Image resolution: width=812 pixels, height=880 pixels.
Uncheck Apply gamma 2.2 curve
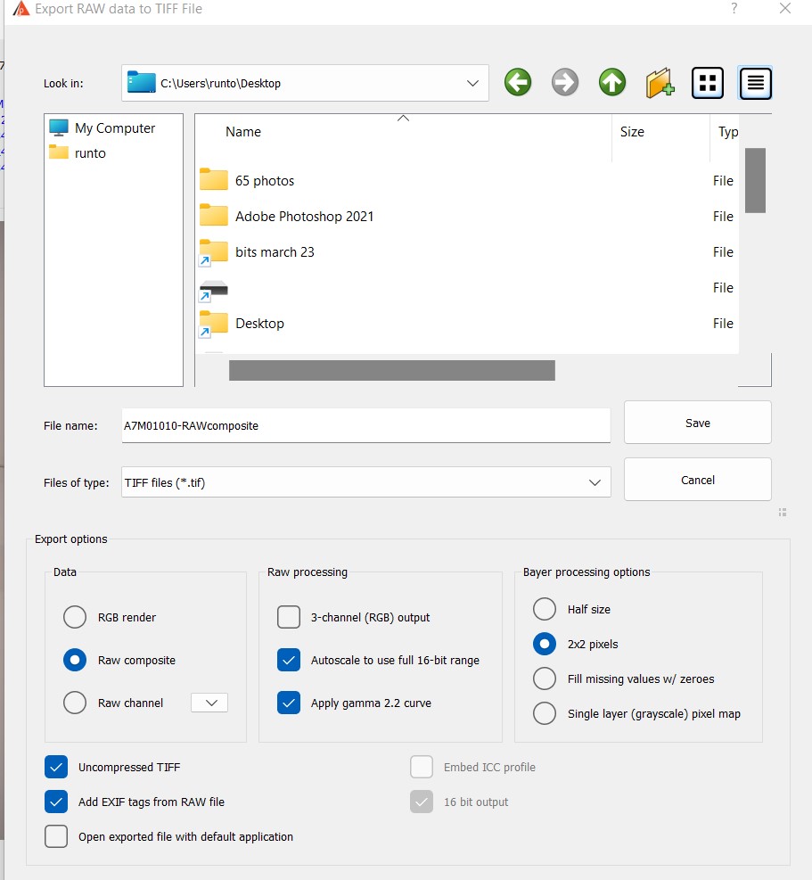click(x=289, y=703)
